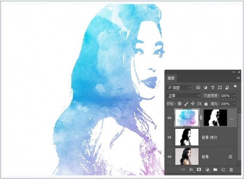Prevent artboard auto-nesting lock icon
The width and height of the screenshot is (244, 179).
199,104
